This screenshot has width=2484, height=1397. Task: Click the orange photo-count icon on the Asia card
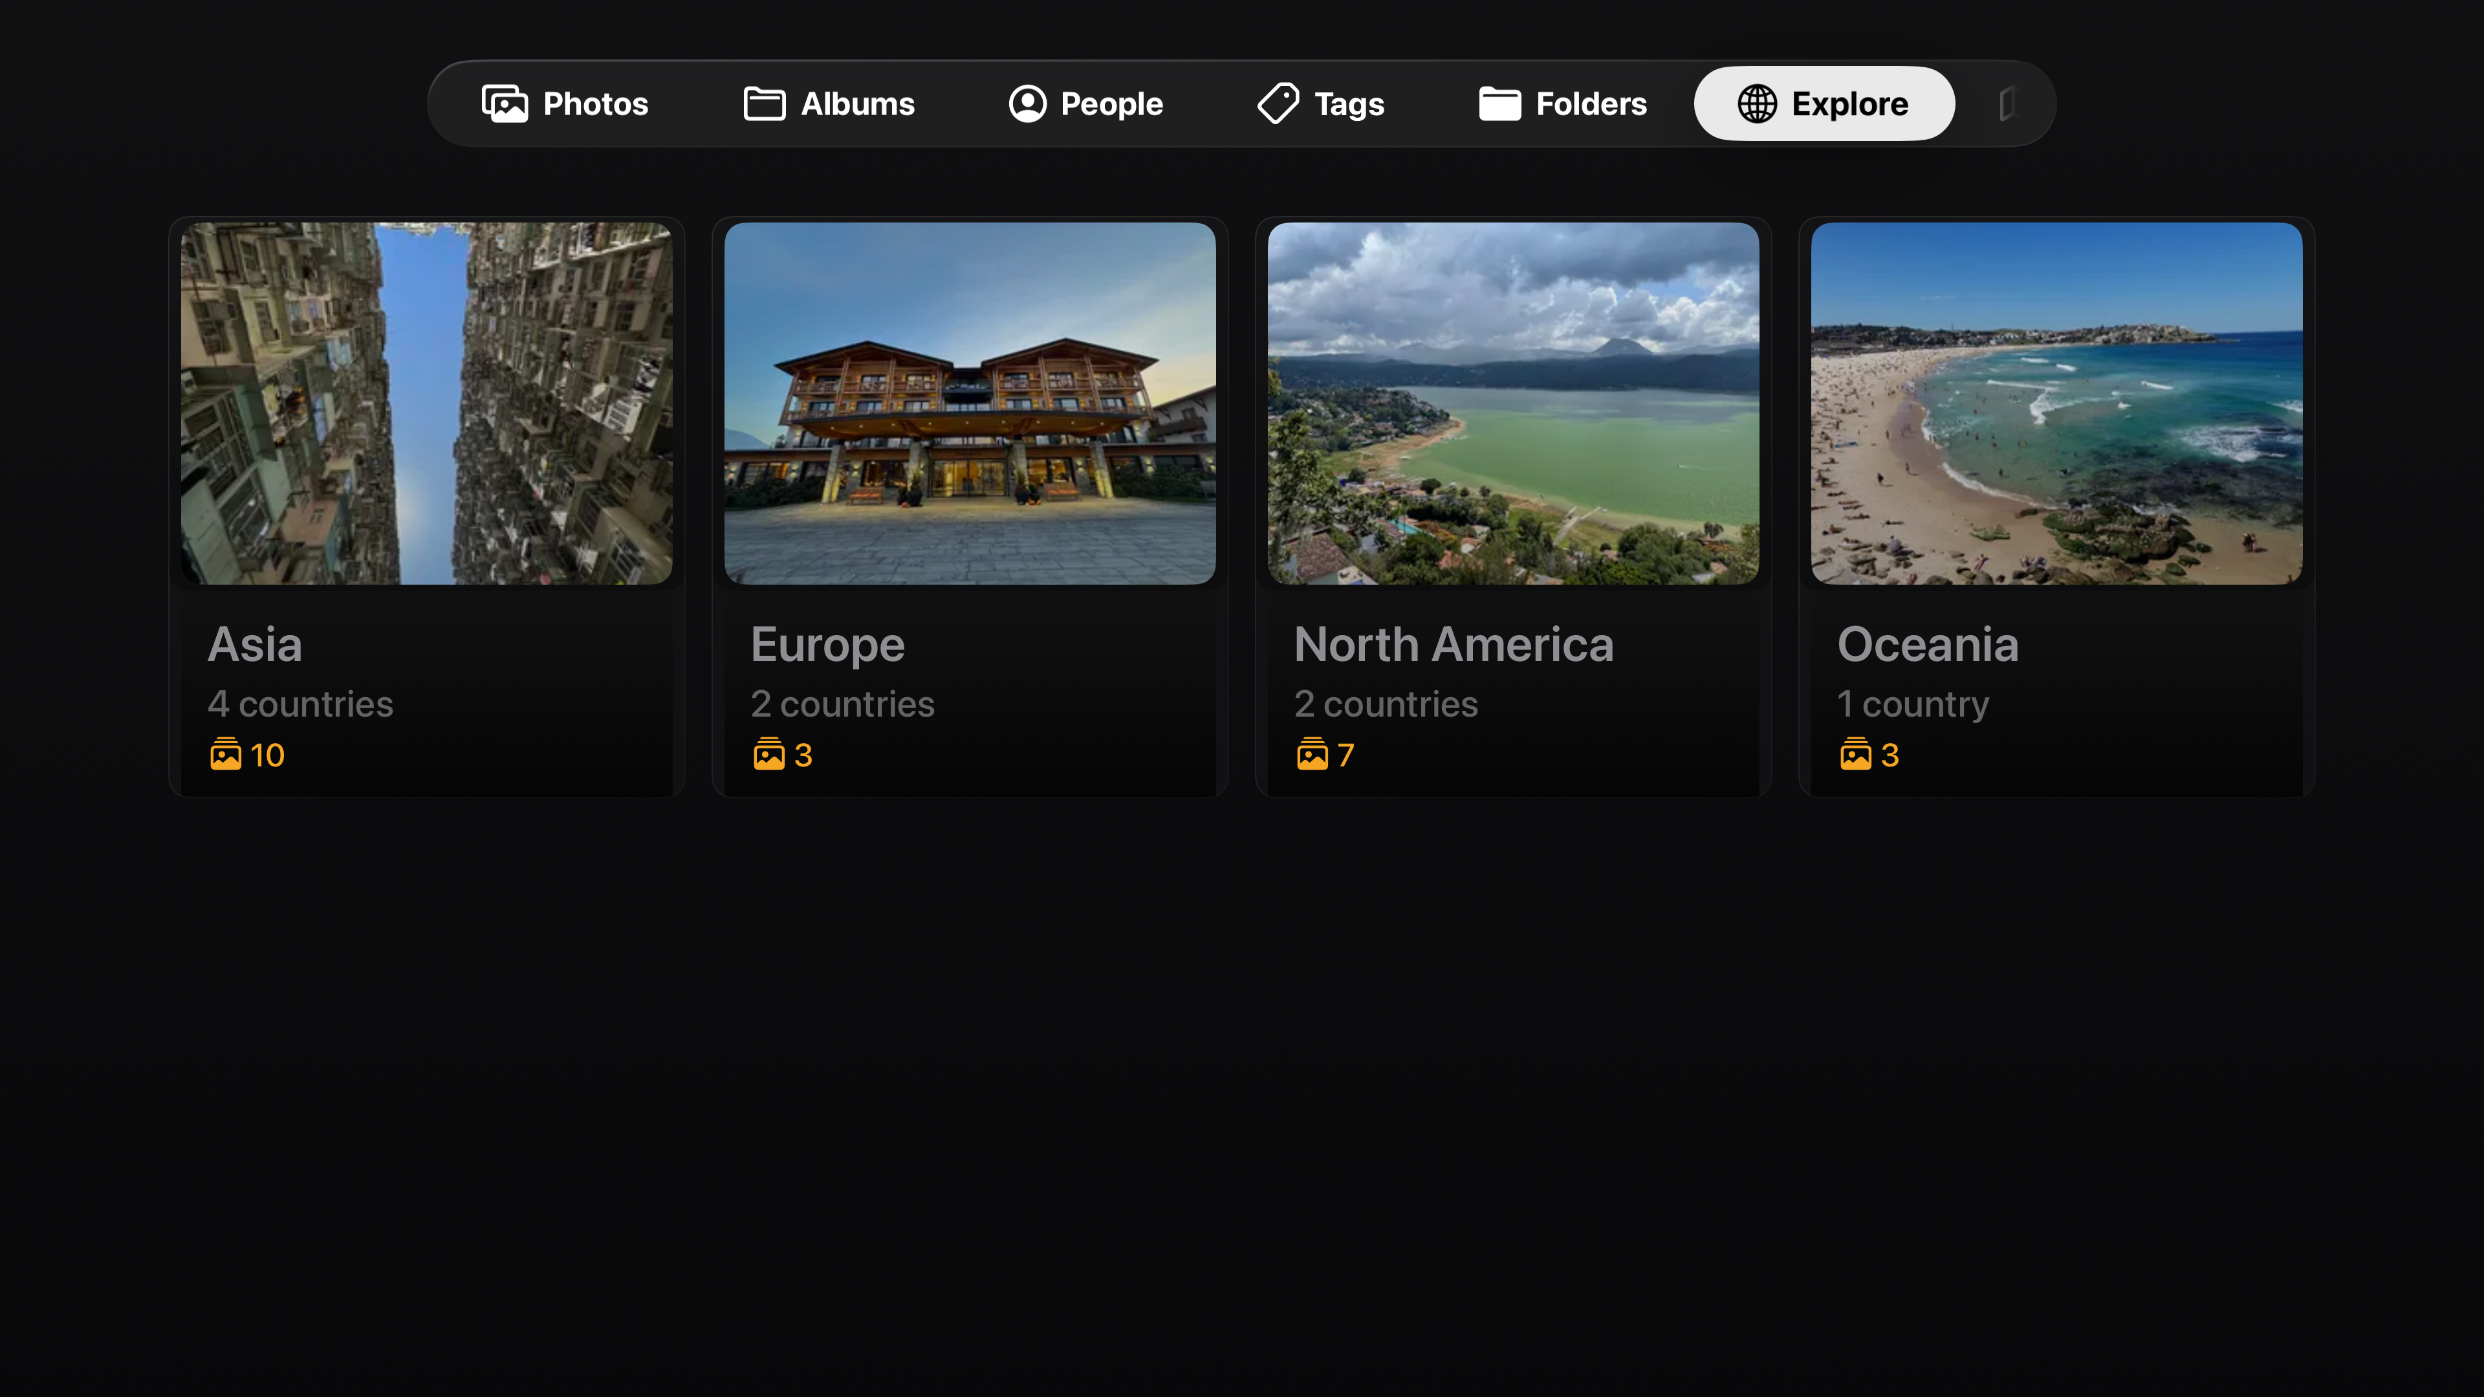click(x=224, y=755)
